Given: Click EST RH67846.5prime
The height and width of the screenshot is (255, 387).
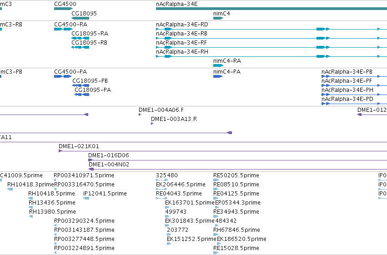Looking at the screenshot, I should tap(216, 235).
